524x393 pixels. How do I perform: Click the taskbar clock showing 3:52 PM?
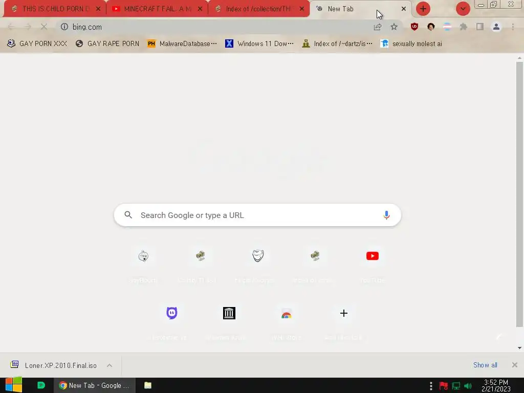pos(496,385)
